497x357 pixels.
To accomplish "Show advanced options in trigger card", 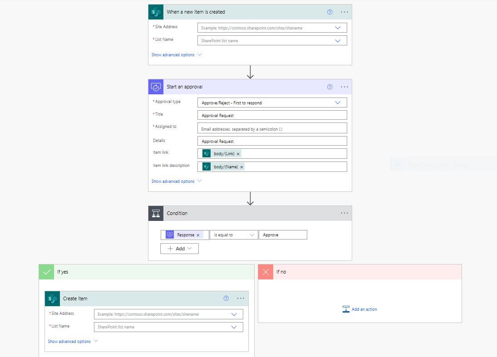I will point(176,55).
